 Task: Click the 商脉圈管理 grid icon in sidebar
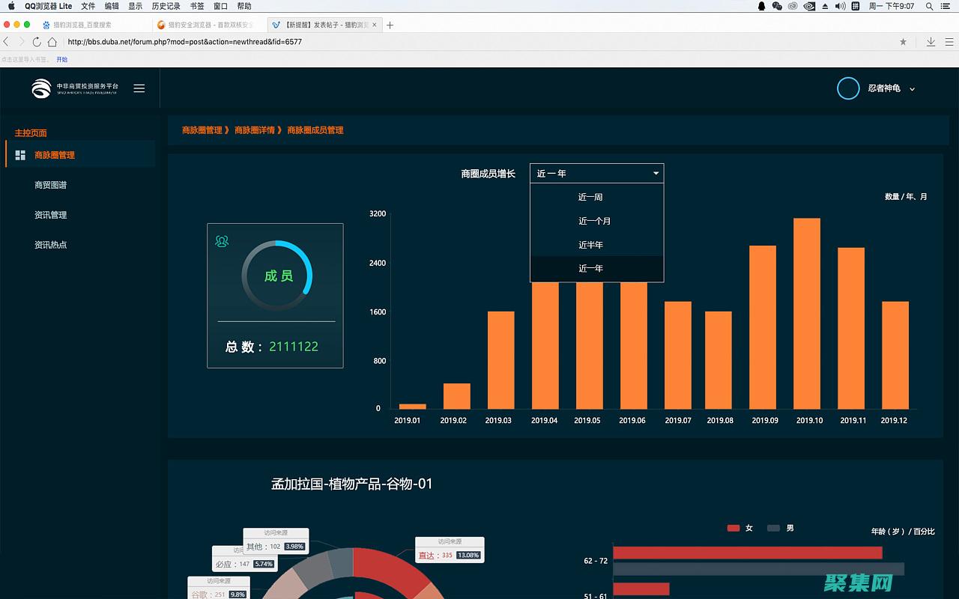point(20,155)
